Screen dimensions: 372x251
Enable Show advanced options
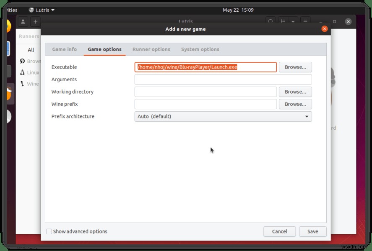tap(49, 231)
